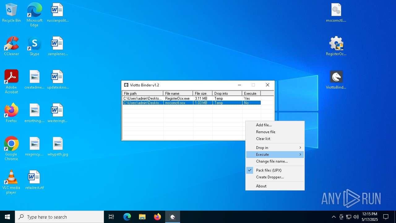
Task: Choose Add file... from context menu
Action: (275, 125)
